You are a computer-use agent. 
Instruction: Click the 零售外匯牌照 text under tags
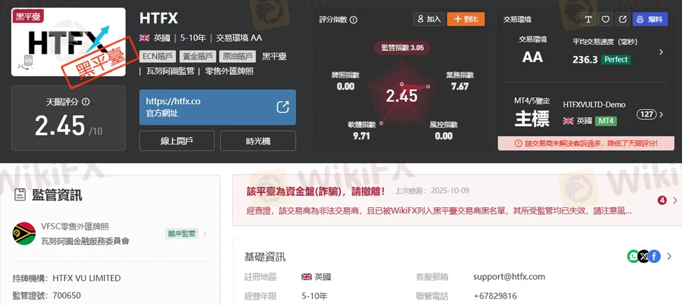[x=229, y=71]
